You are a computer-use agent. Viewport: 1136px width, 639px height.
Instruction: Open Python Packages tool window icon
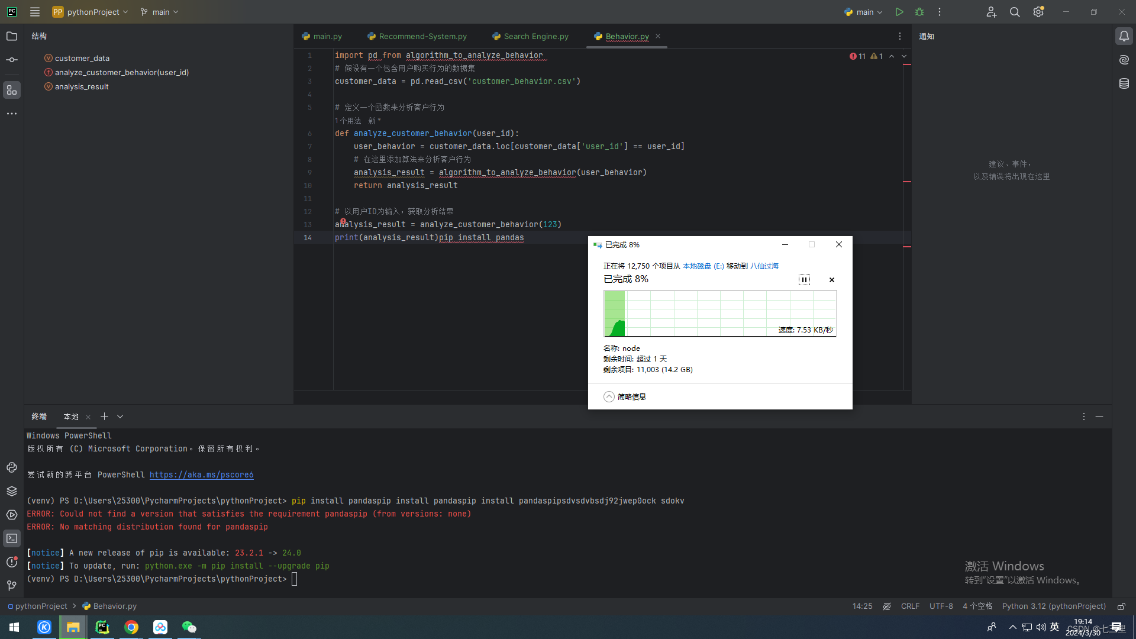[x=12, y=491]
